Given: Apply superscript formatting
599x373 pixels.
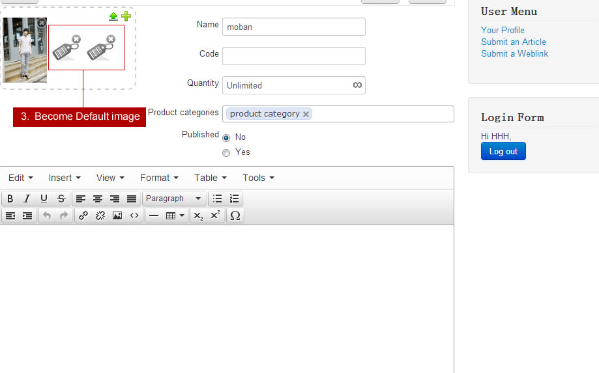Looking at the screenshot, I should tap(216, 216).
